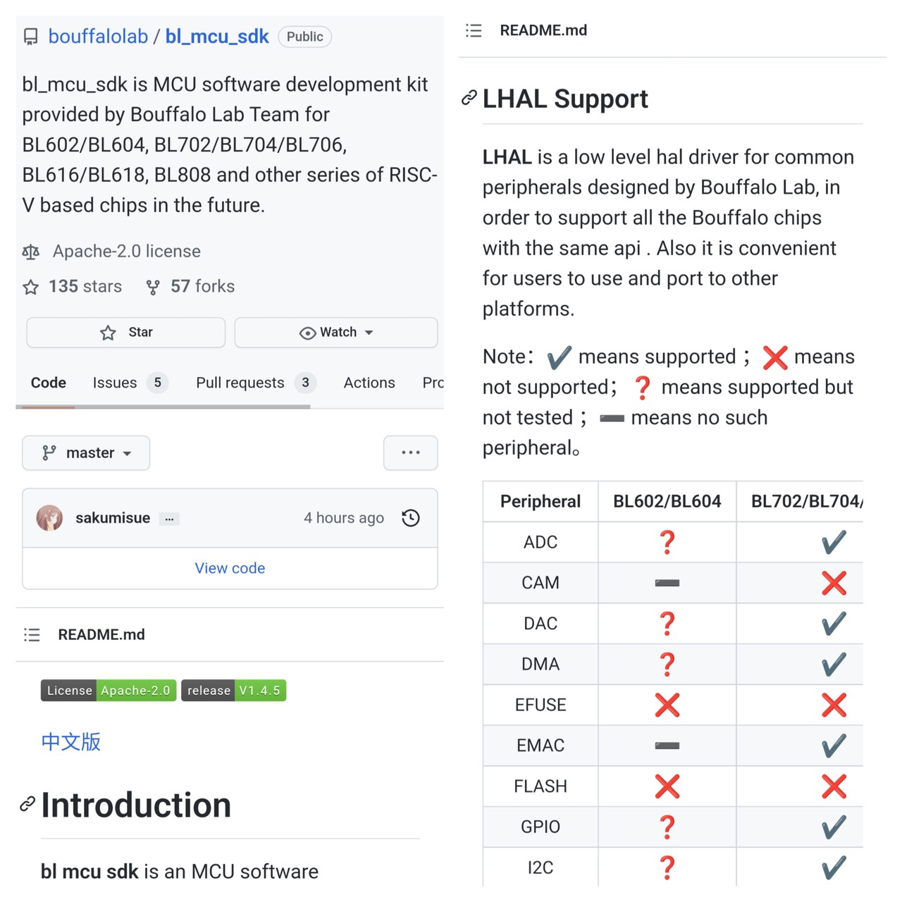Switch to the Pull requests tab
This screenshot has width=902, height=902.
[240, 383]
